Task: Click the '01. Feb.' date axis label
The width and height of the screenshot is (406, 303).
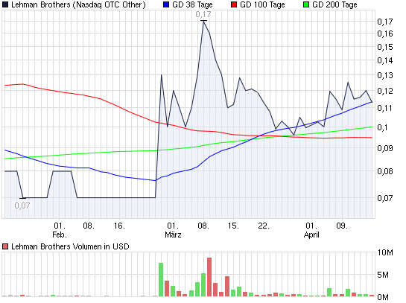Action: 60,230
